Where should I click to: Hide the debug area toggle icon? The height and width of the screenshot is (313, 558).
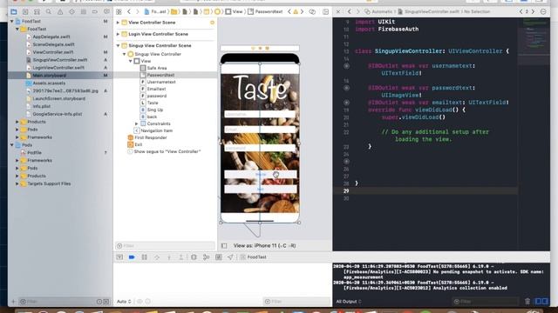[x=119, y=257]
